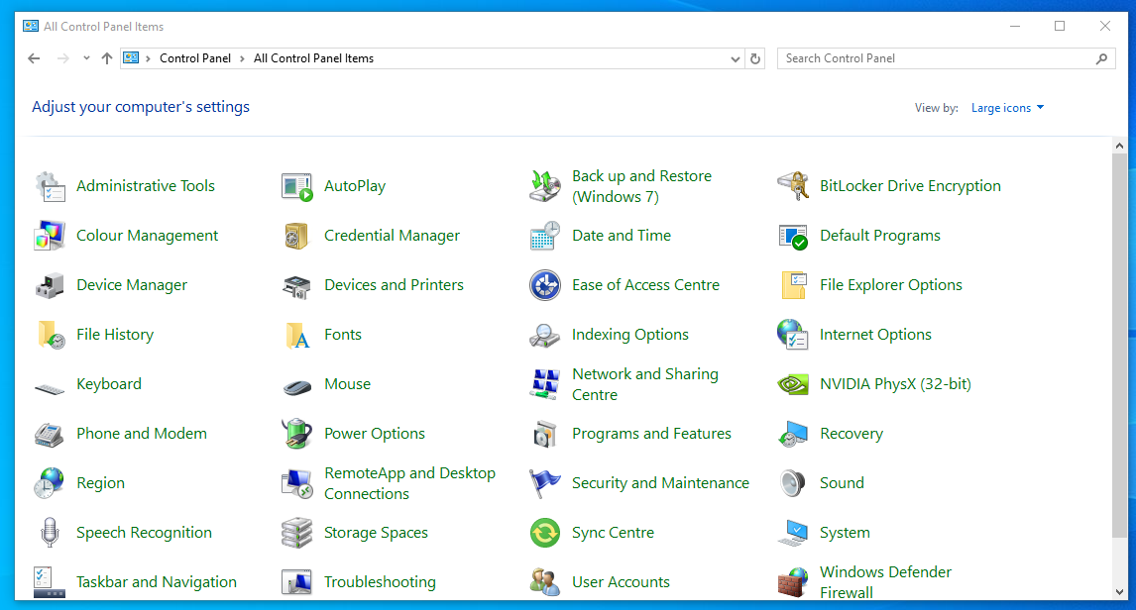
Task: Open the Administrative Tools icon
Action: point(50,187)
